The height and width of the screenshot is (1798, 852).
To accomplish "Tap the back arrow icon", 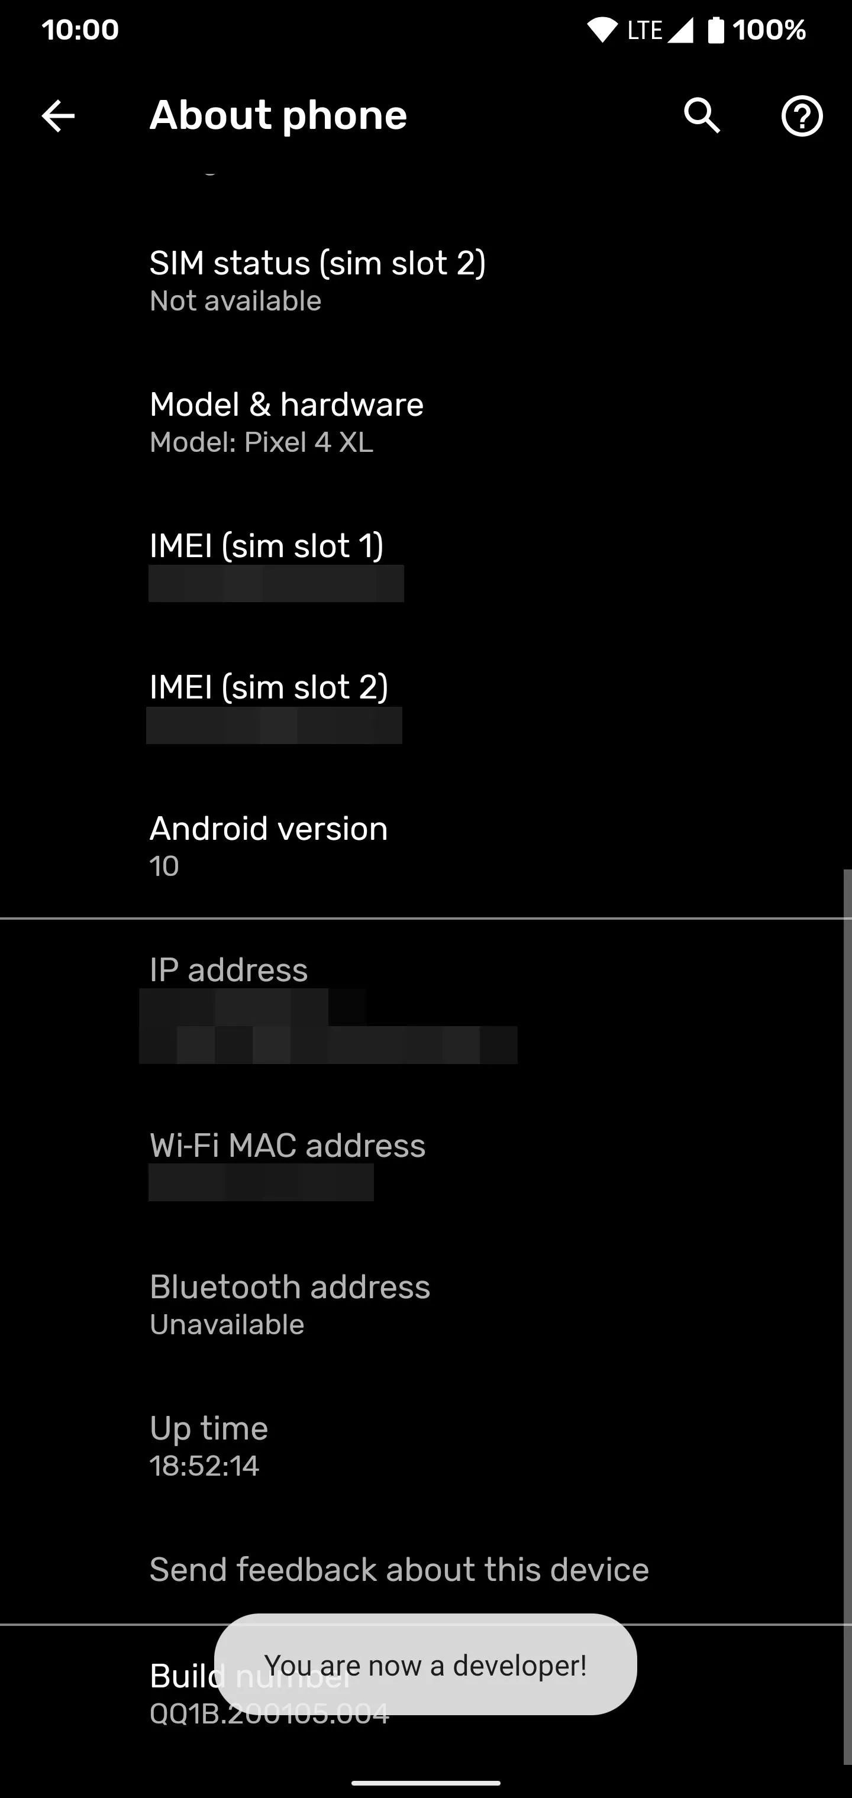I will [x=58, y=116].
